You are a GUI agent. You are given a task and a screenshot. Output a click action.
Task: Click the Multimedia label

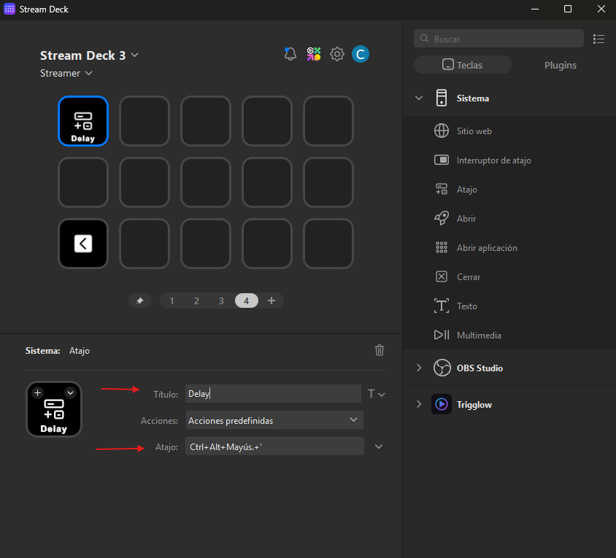coord(479,336)
